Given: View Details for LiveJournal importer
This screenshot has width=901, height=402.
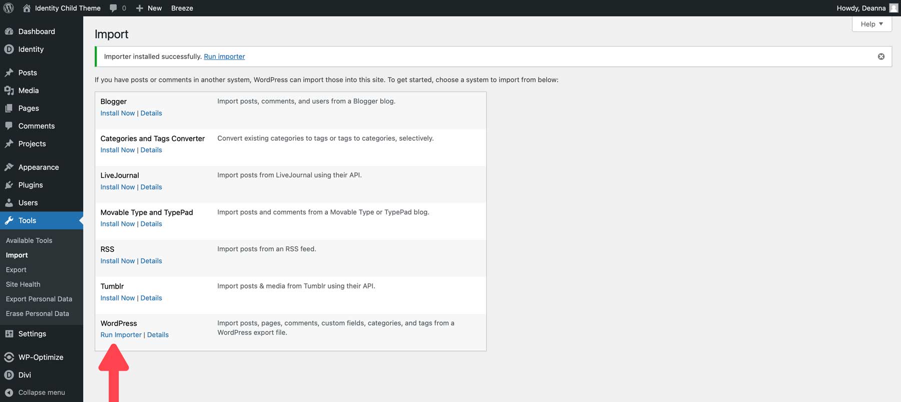Looking at the screenshot, I should (151, 187).
